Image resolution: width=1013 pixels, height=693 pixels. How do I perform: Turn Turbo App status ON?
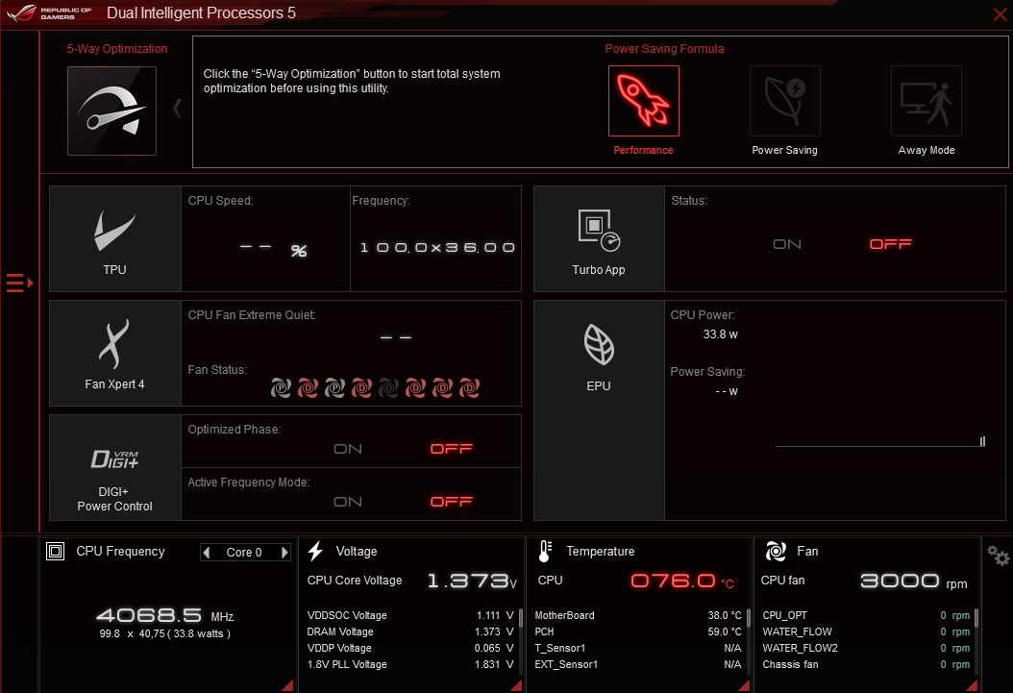point(787,244)
